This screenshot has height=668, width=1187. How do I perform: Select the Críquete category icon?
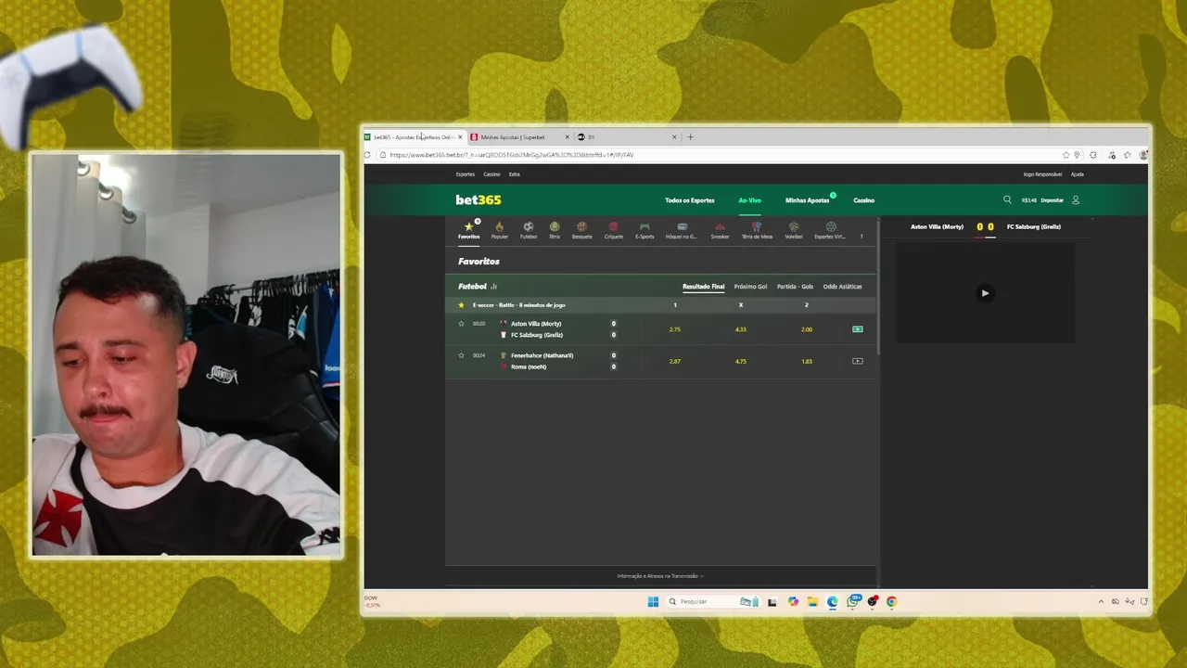[x=613, y=230]
